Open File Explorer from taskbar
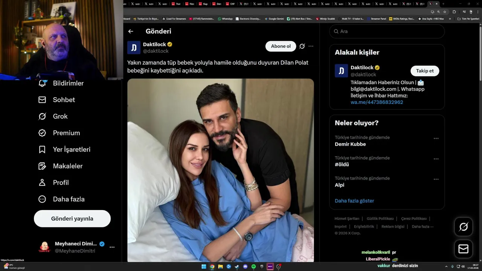The height and width of the screenshot is (271, 482). [x=220, y=266]
